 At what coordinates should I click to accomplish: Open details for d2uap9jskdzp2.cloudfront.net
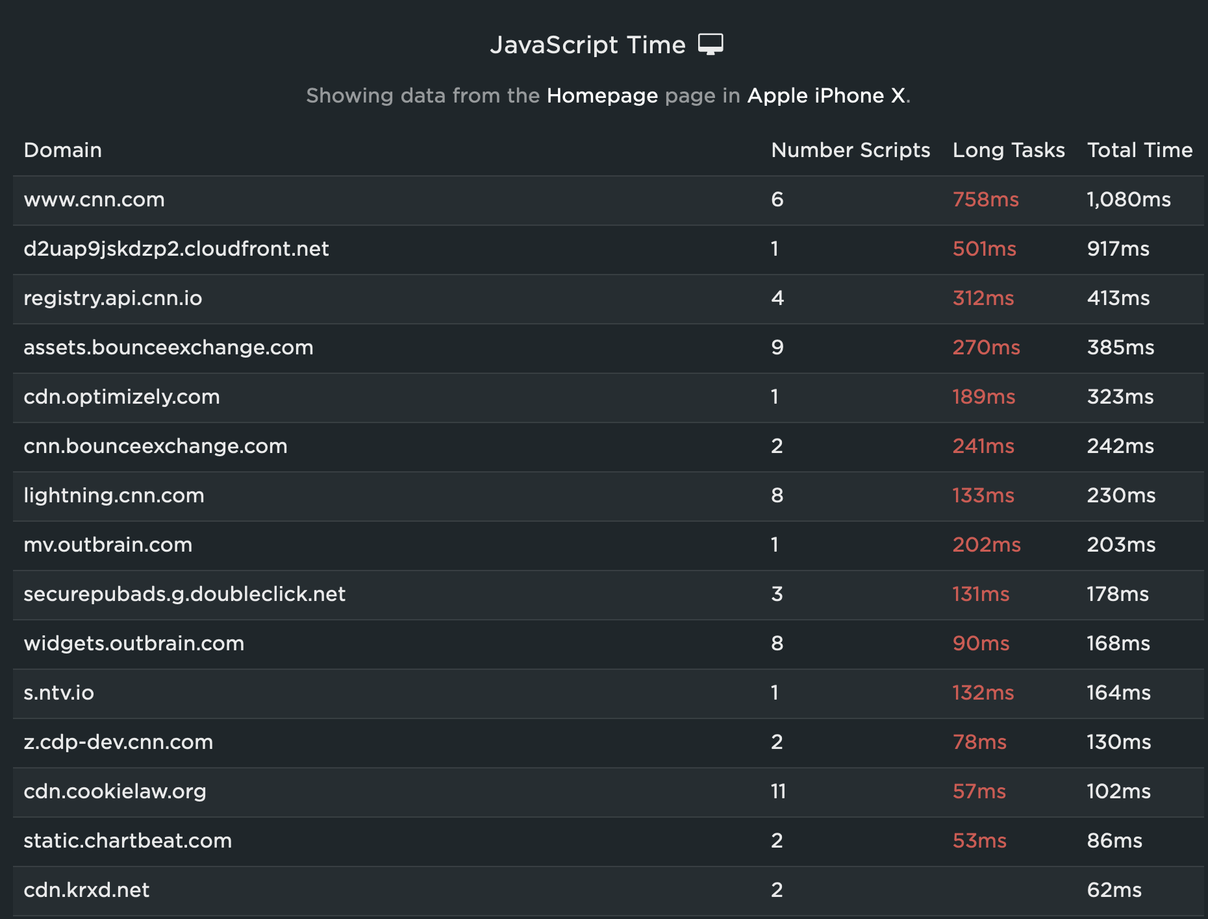click(176, 249)
